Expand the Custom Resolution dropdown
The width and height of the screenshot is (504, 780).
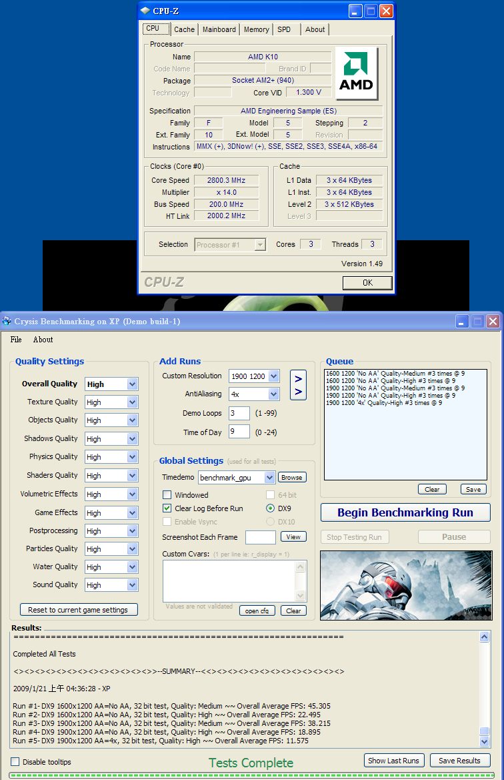tap(273, 376)
